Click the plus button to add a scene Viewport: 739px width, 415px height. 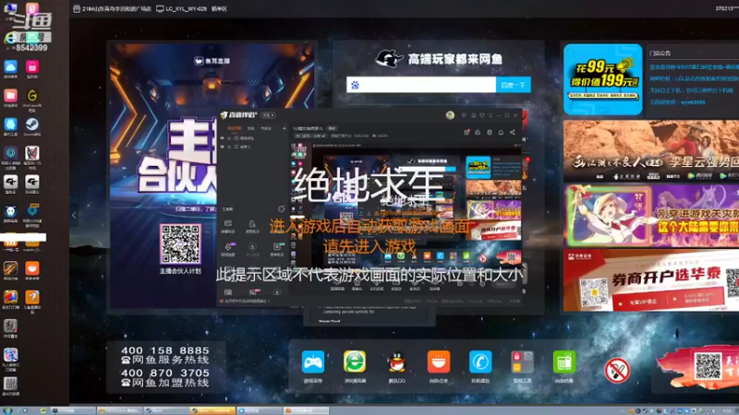tap(285, 128)
